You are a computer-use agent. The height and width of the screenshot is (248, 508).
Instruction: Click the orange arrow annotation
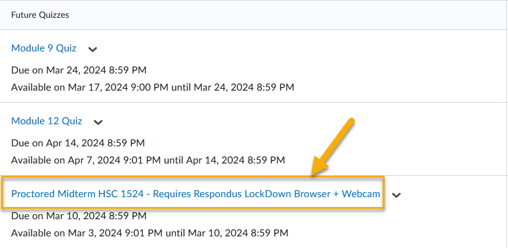tap(334, 146)
